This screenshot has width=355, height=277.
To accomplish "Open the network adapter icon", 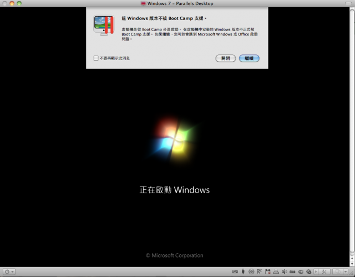I will [260, 271].
